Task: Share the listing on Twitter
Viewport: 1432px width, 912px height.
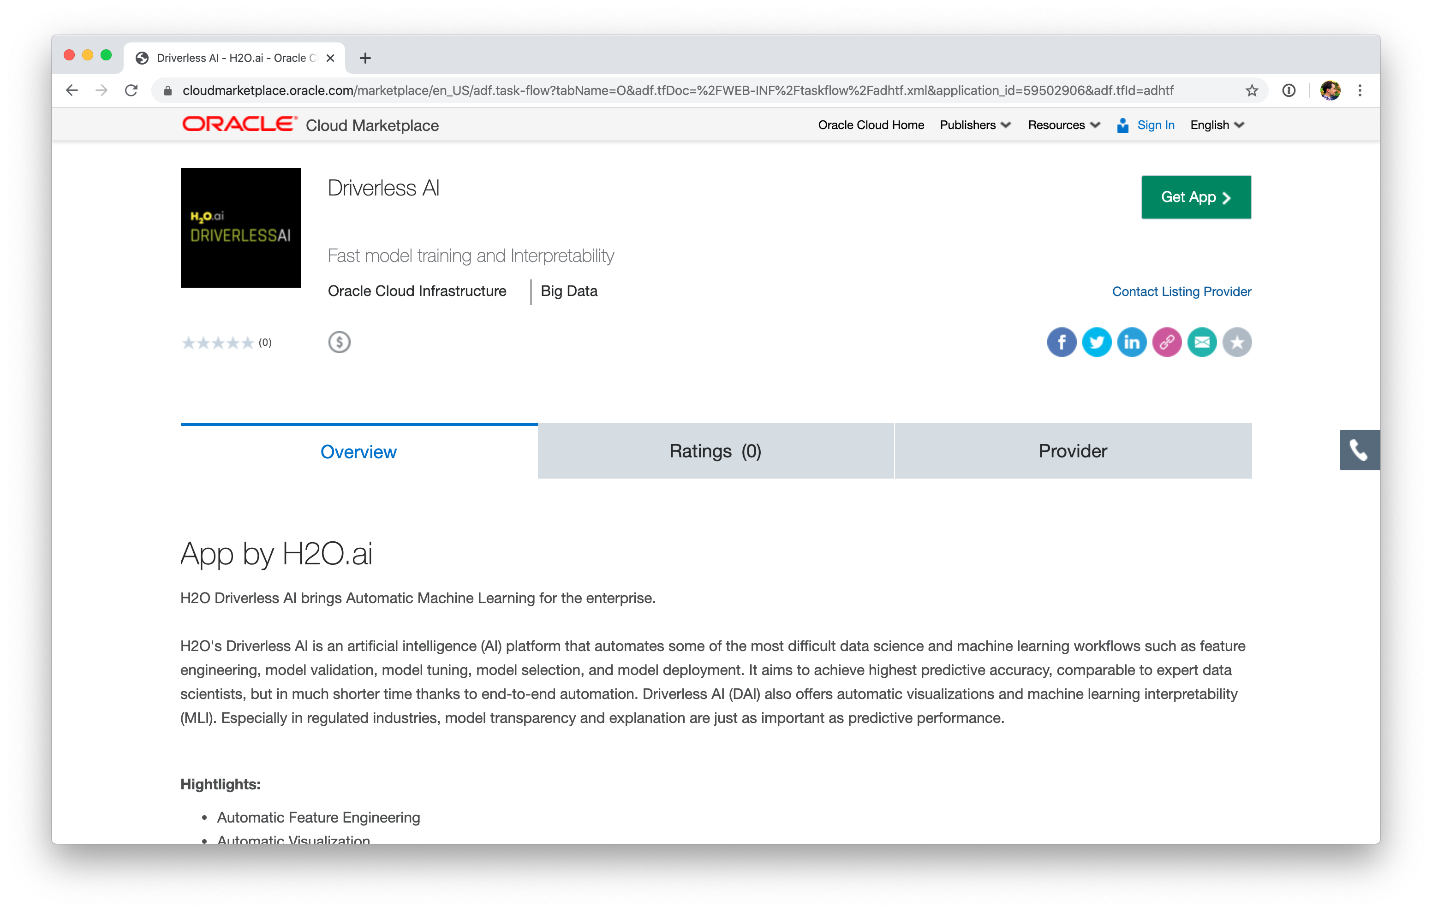Action: tap(1097, 342)
